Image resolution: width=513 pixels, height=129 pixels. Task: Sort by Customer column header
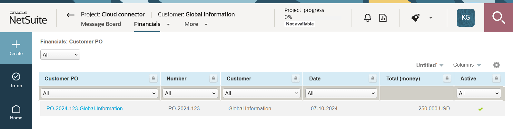tap(239, 78)
